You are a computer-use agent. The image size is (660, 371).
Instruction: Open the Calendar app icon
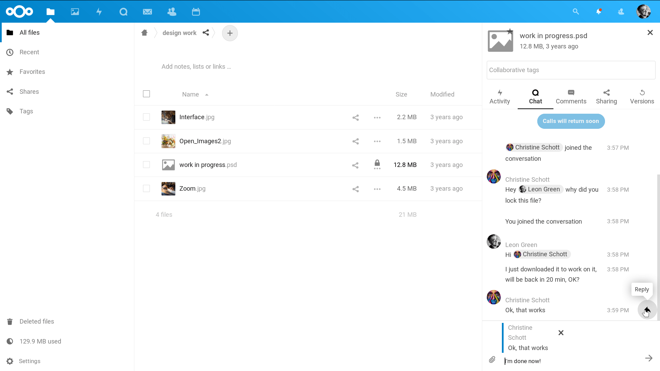(x=196, y=12)
